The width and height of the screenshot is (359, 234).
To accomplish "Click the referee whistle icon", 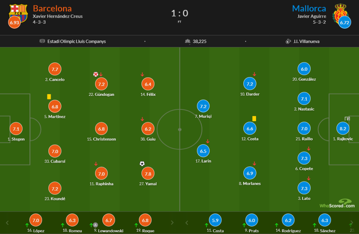I will click(x=288, y=41).
